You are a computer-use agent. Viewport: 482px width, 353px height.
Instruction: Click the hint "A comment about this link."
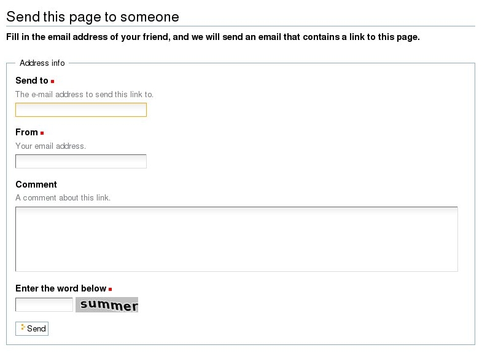63,198
